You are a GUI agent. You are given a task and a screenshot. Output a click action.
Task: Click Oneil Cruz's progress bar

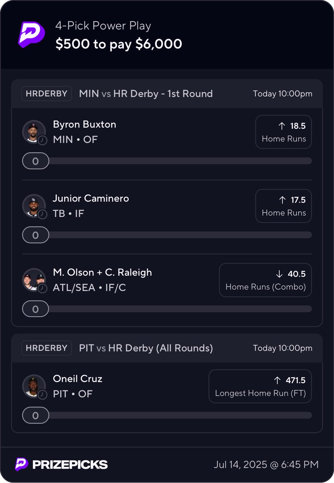(x=180, y=415)
